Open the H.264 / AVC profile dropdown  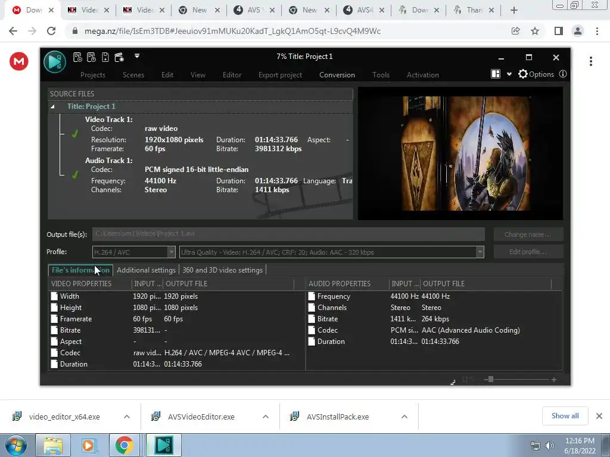pyautogui.click(x=134, y=252)
